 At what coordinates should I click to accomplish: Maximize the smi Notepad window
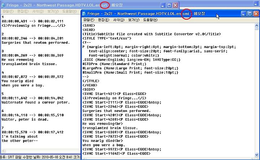point(250,14)
